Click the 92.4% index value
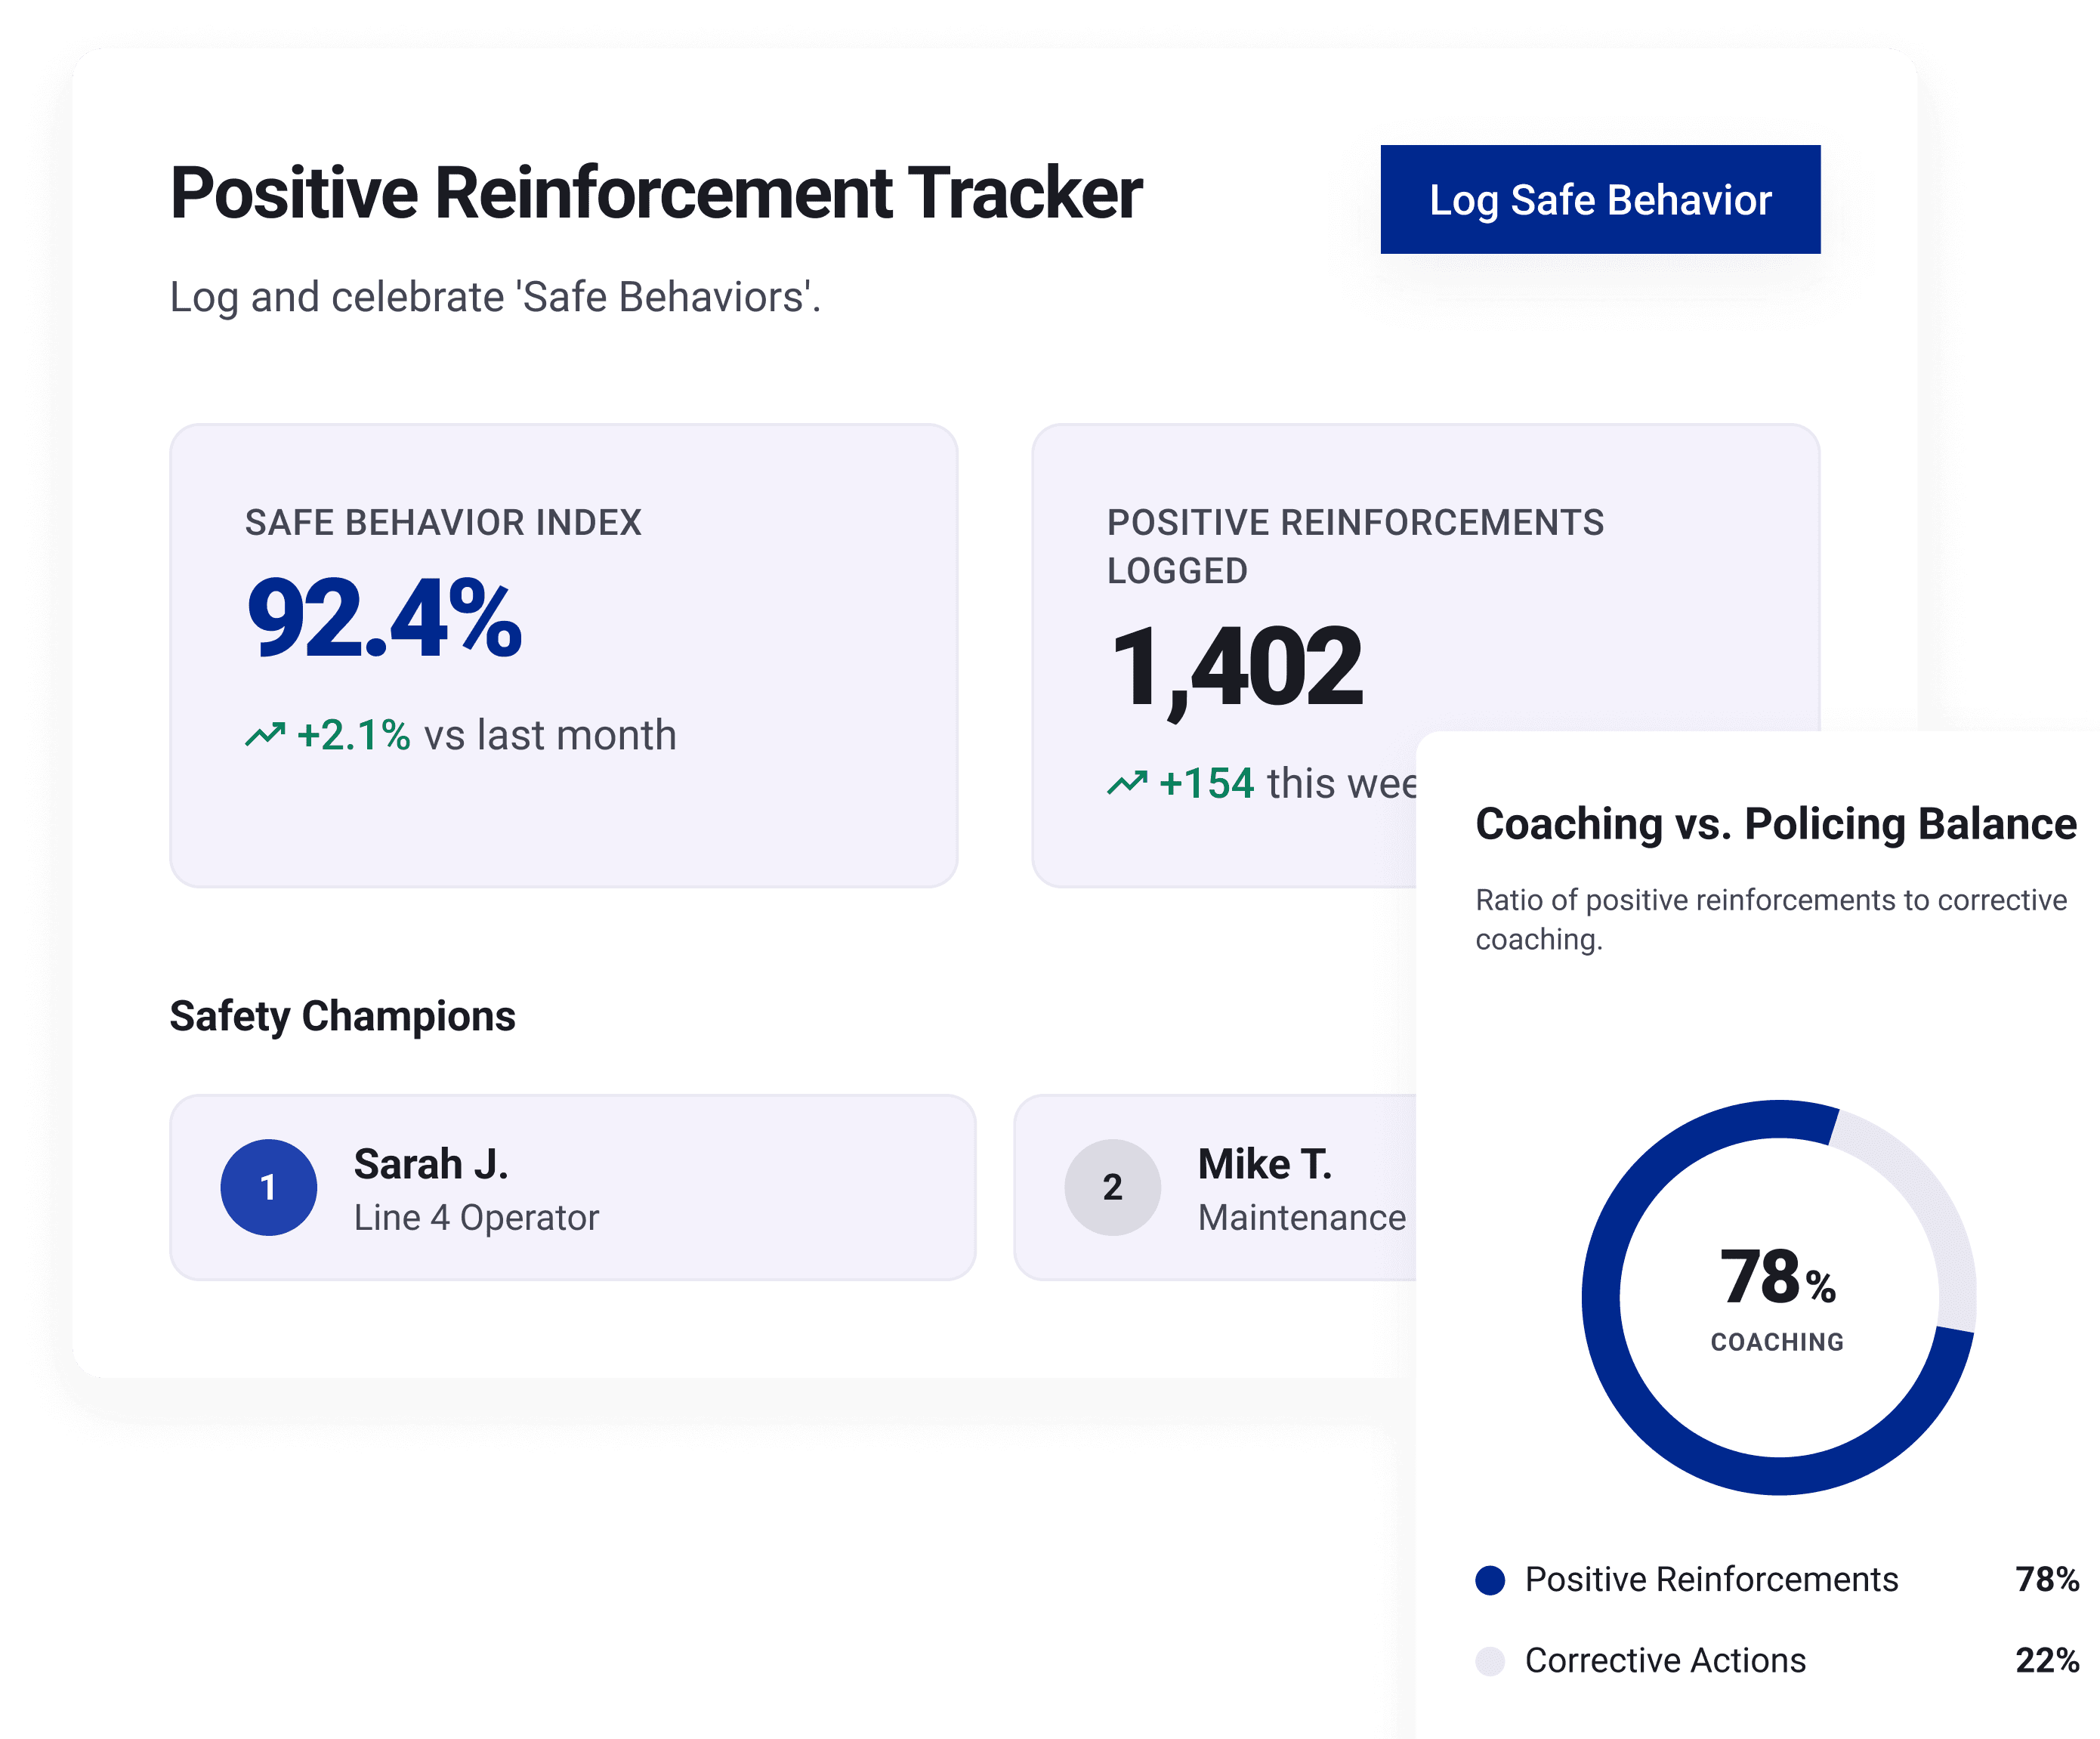Screen dimensions: 2100x1739 pos(384,620)
